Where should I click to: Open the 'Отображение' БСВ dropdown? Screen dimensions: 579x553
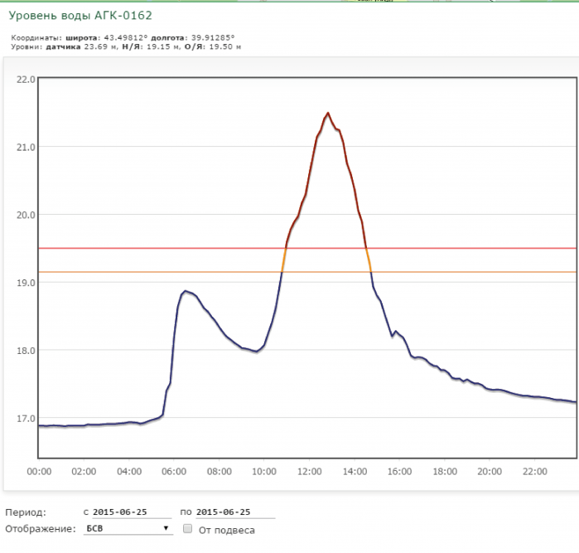(128, 529)
